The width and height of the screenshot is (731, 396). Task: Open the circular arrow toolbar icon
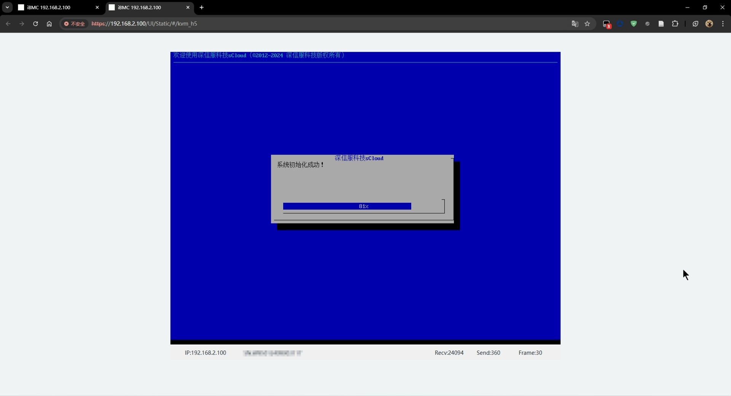point(695,24)
